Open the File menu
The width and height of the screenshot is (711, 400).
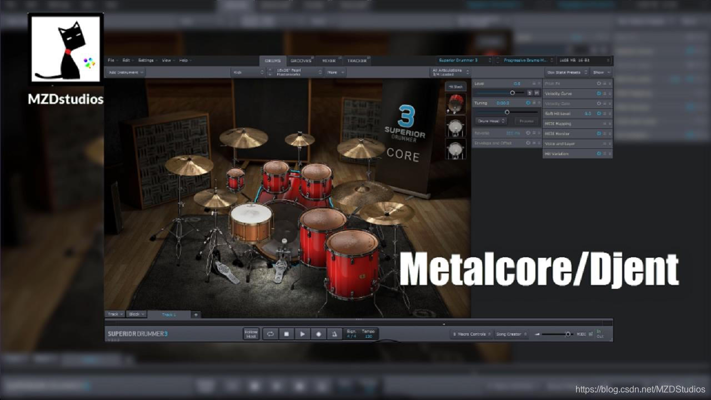click(x=112, y=60)
